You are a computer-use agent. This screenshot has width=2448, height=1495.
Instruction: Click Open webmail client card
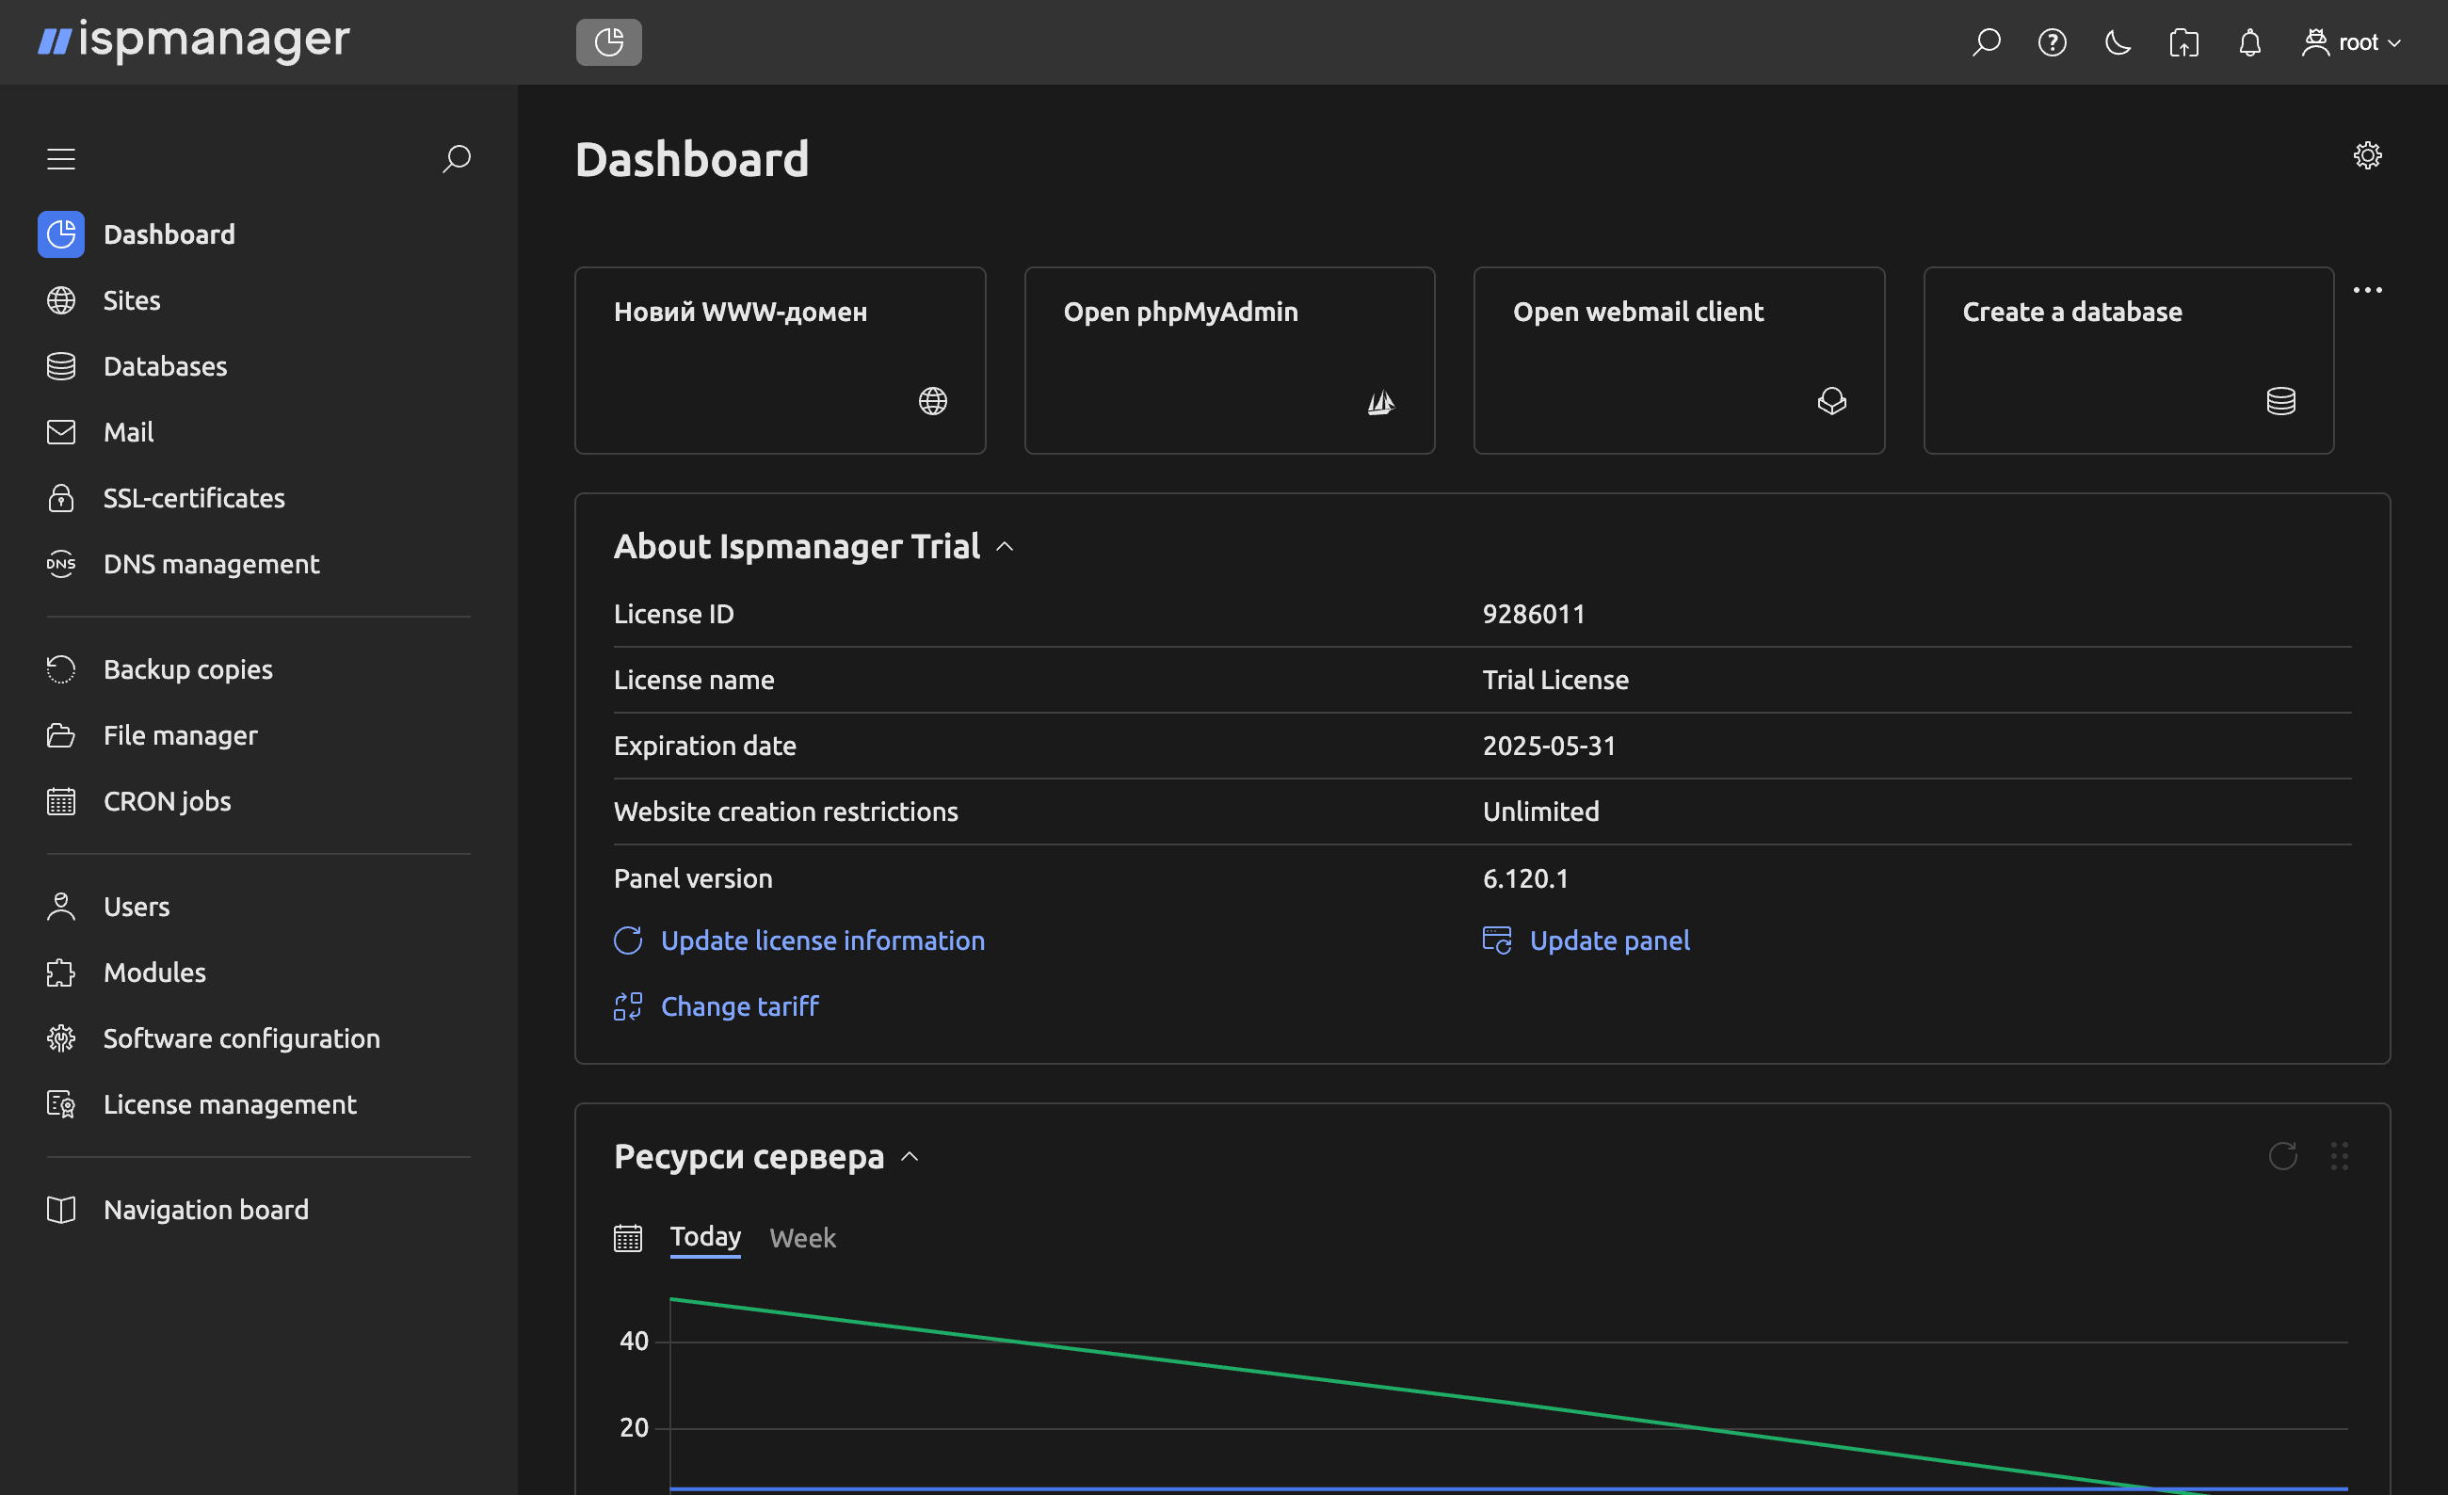click(1679, 361)
